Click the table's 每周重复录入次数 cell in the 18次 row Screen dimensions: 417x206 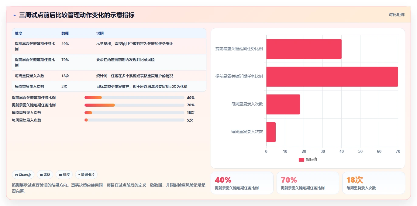[29, 76]
